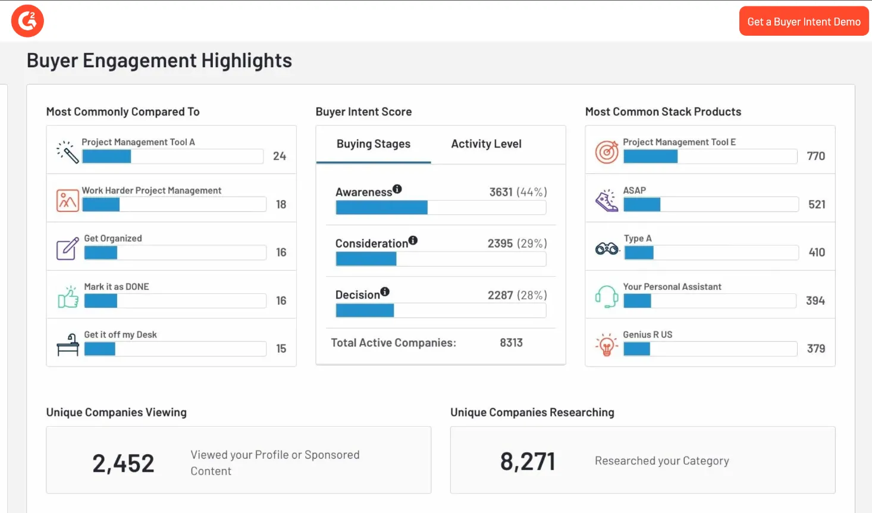Open the Work Harder Project Management link
The height and width of the screenshot is (513, 872).
pyautogui.click(x=152, y=190)
